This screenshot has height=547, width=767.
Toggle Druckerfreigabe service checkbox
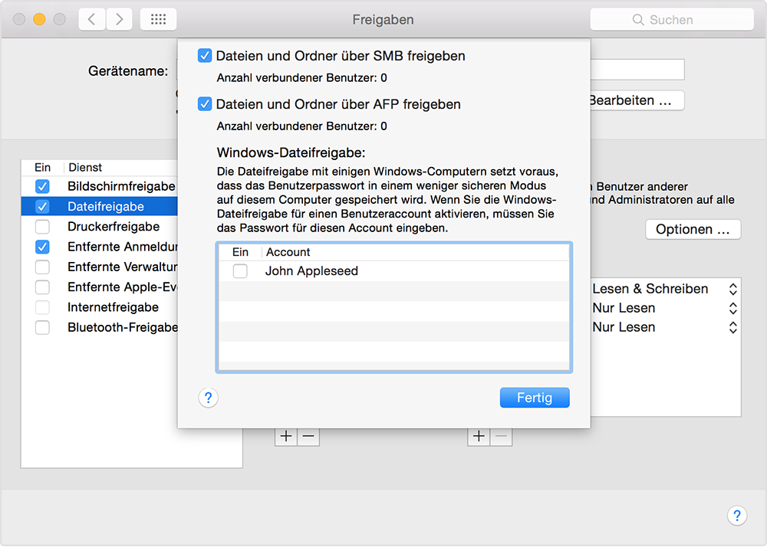pyautogui.click(x=43, y=227)
